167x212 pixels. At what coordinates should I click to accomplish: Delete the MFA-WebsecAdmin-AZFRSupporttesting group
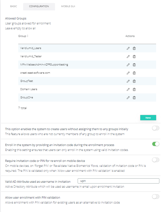click(x=134, y=65)
